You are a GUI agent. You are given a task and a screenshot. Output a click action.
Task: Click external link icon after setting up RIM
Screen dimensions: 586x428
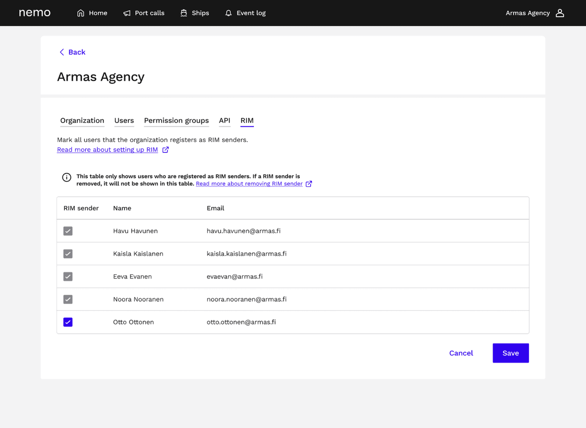[x=166, y=150]
